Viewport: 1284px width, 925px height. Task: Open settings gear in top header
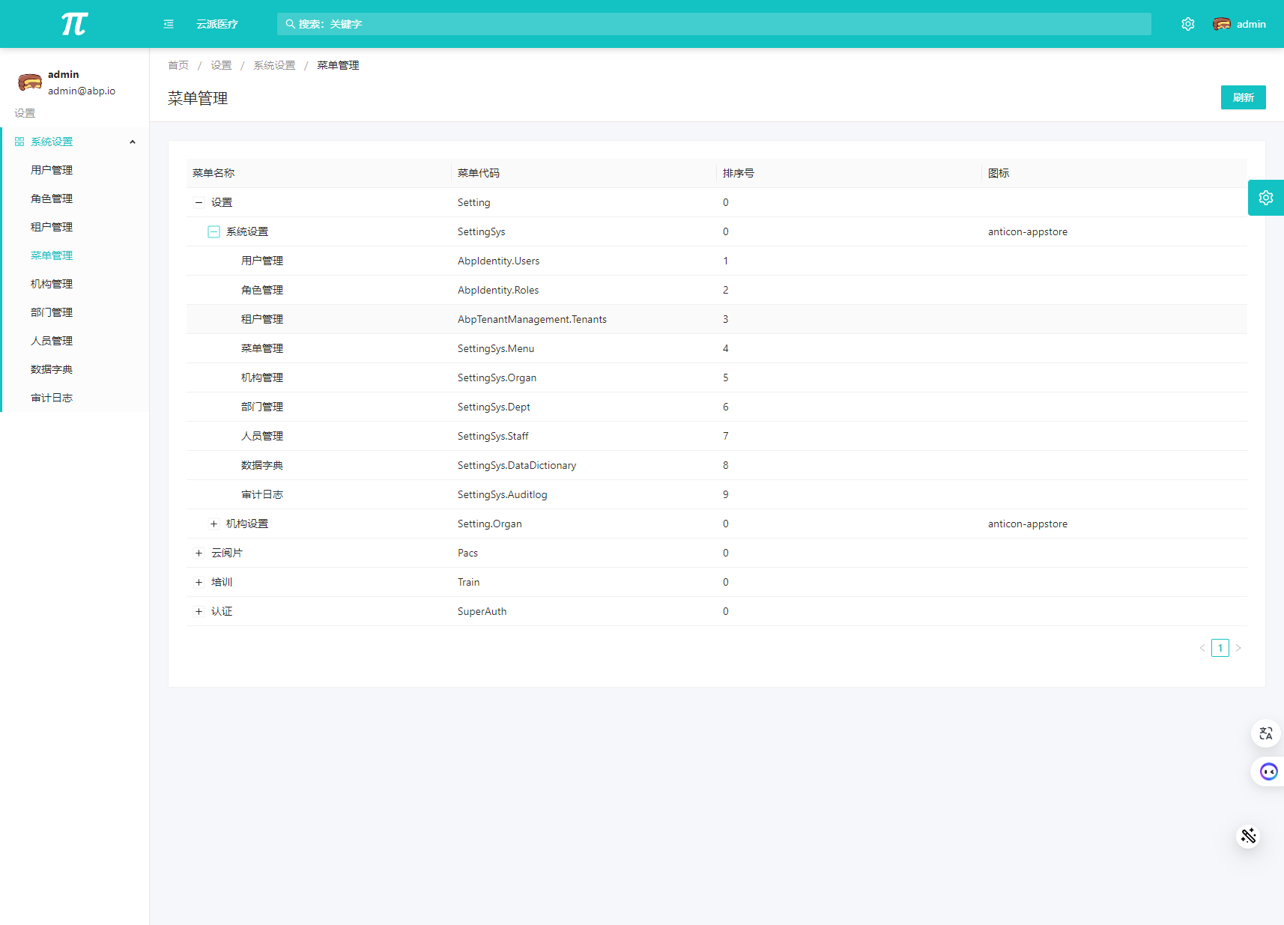(x=1187, y=24)
